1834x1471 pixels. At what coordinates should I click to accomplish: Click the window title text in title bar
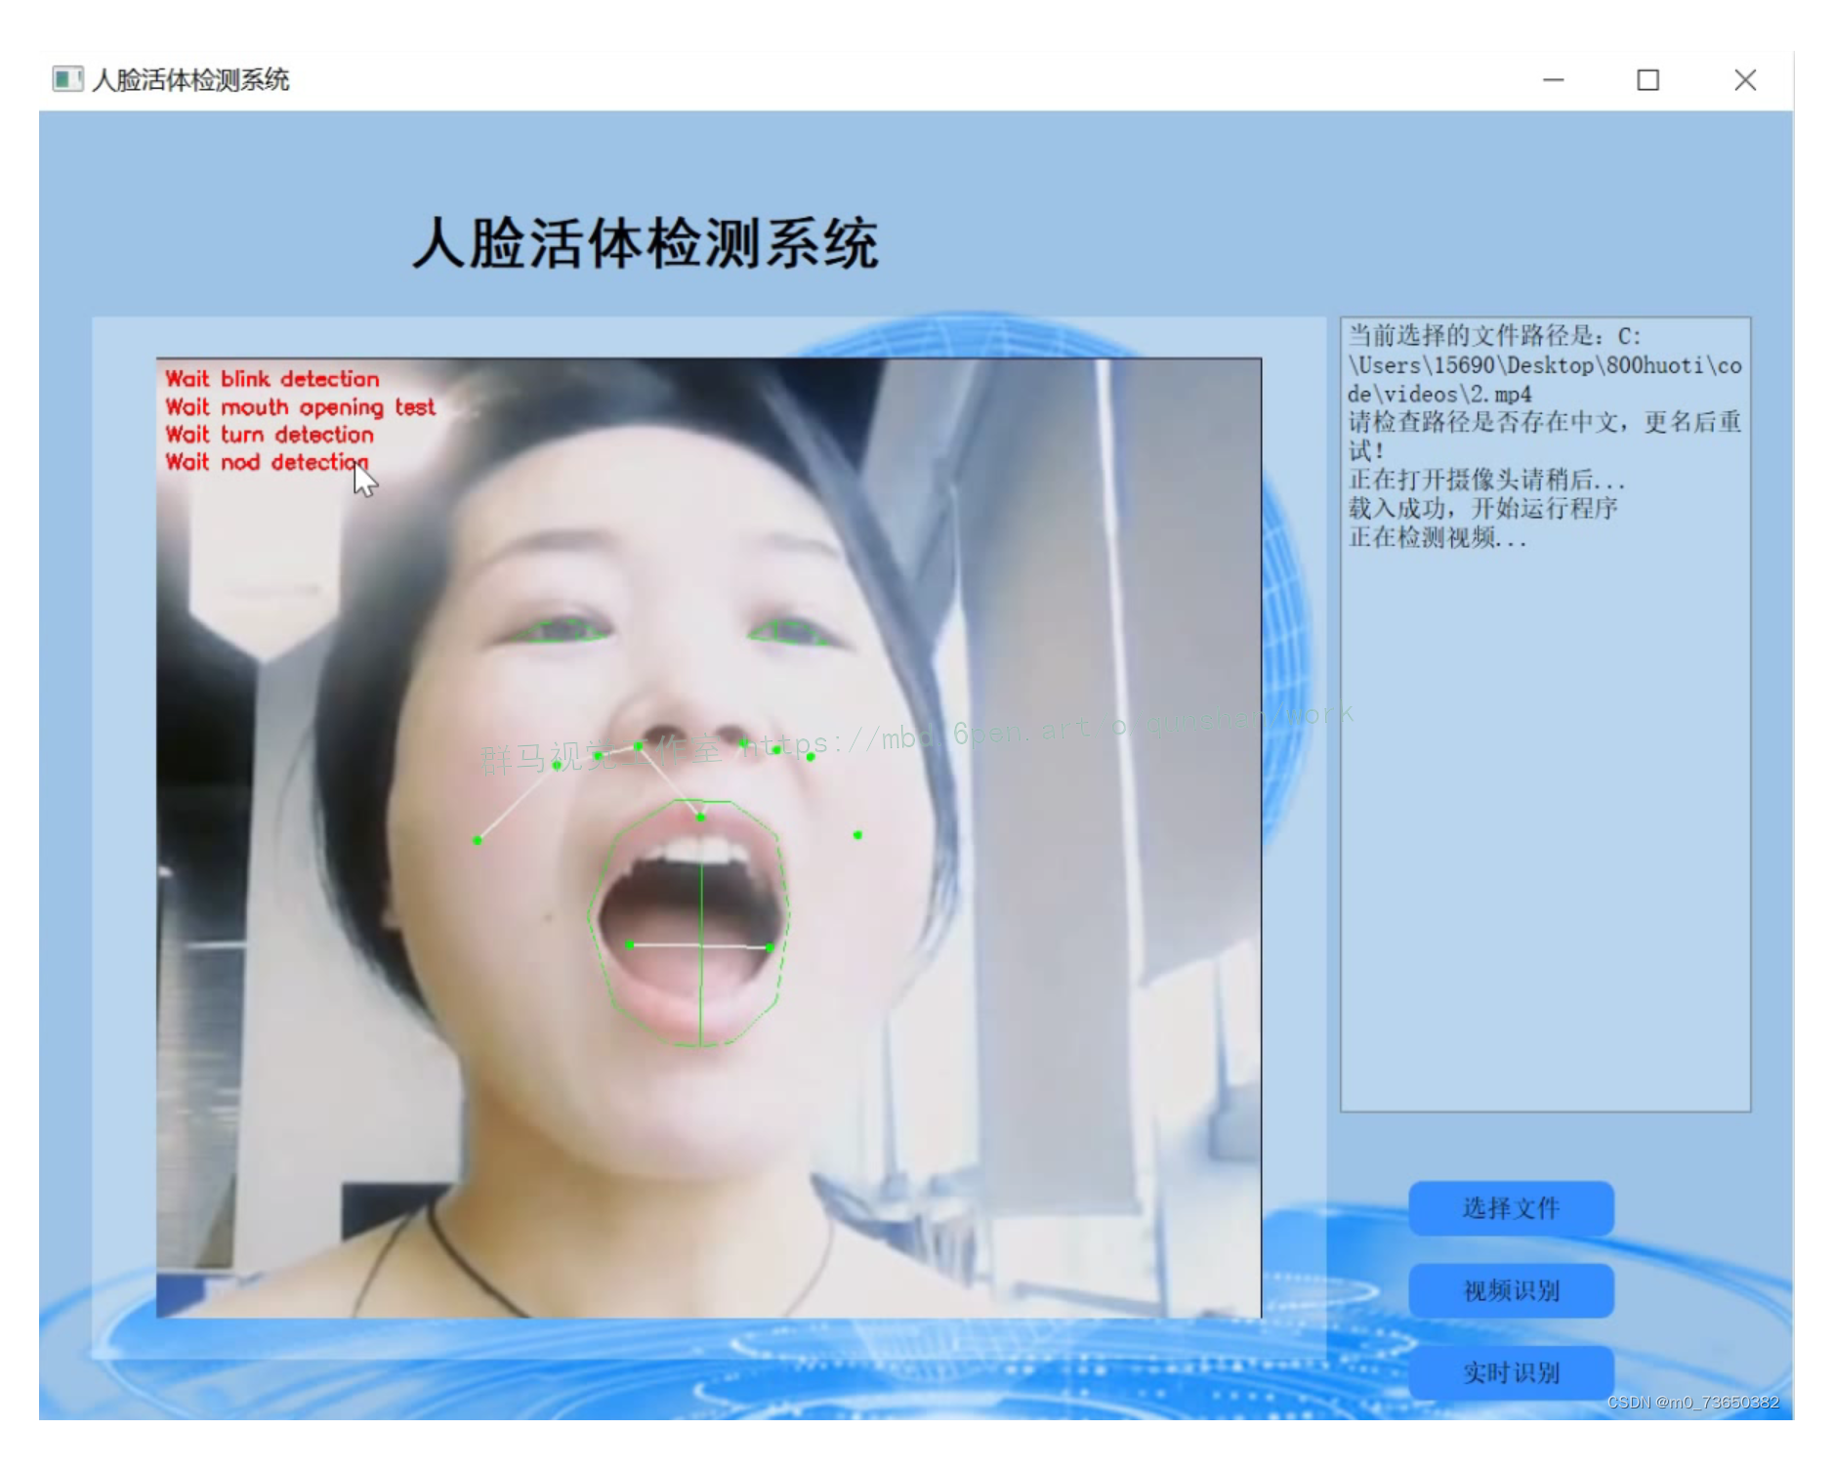[190, 80]
